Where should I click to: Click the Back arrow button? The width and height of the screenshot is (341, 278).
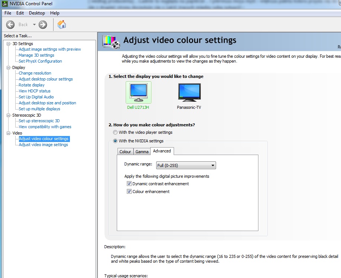pyautogui.click(x=10, y=25)
